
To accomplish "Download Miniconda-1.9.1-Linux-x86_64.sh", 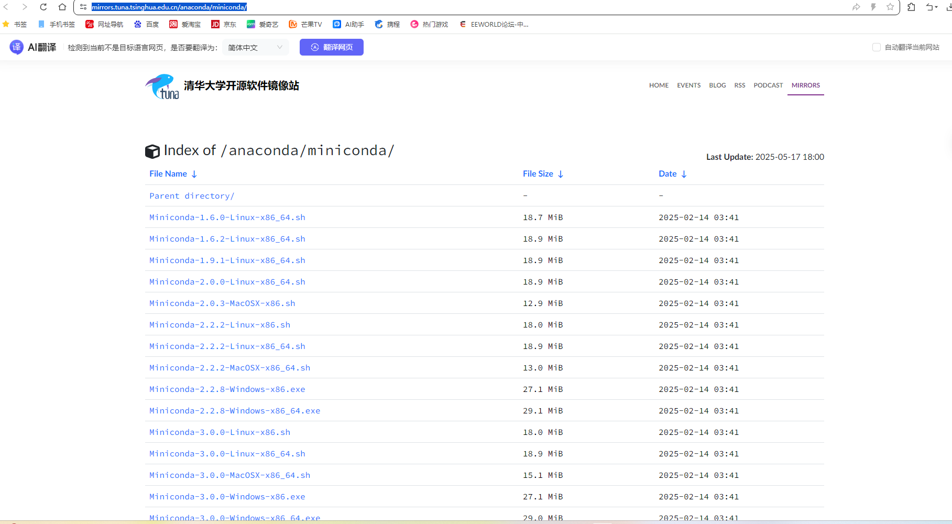I will coord(227,260).
